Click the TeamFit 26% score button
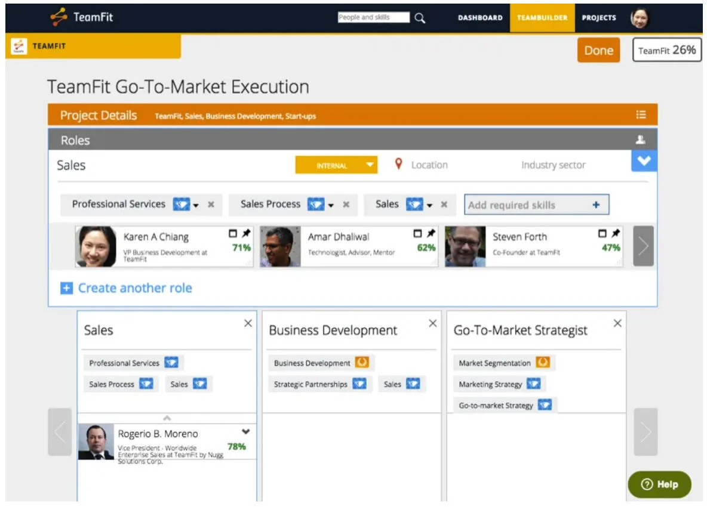 point(667,50)
